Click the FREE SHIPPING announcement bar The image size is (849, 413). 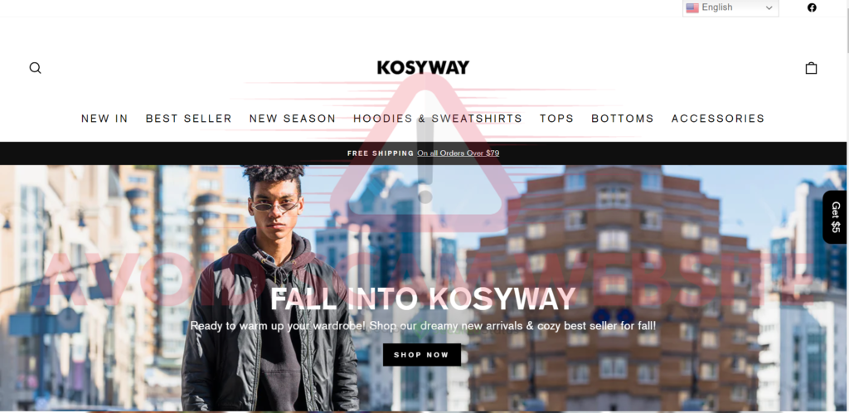[423, 153]
